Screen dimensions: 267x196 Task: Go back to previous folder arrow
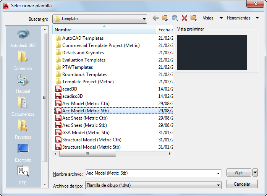(x=155, y=18)
